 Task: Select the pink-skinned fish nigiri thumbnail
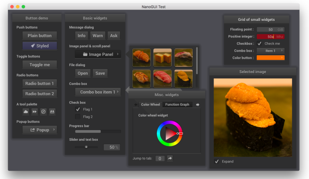coord(183,58)
